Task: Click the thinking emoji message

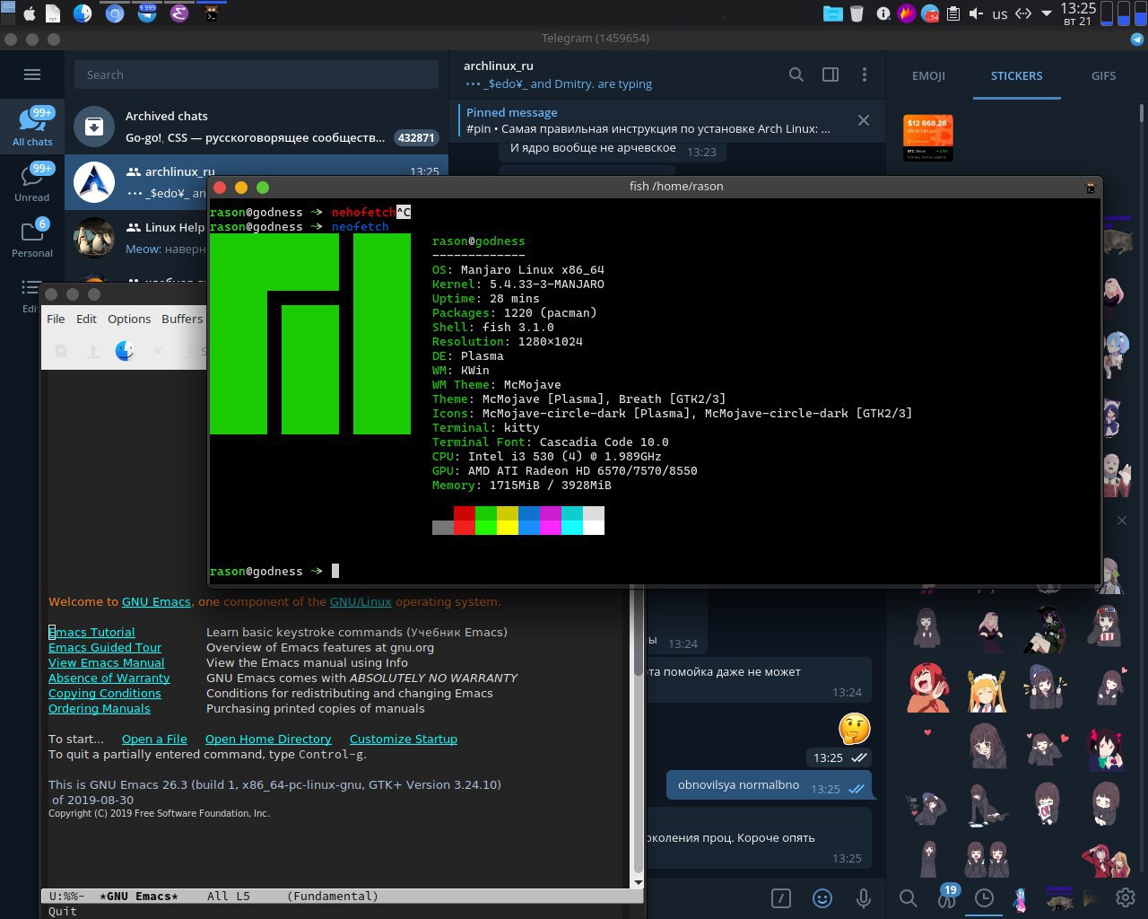Action: [855, 729]
